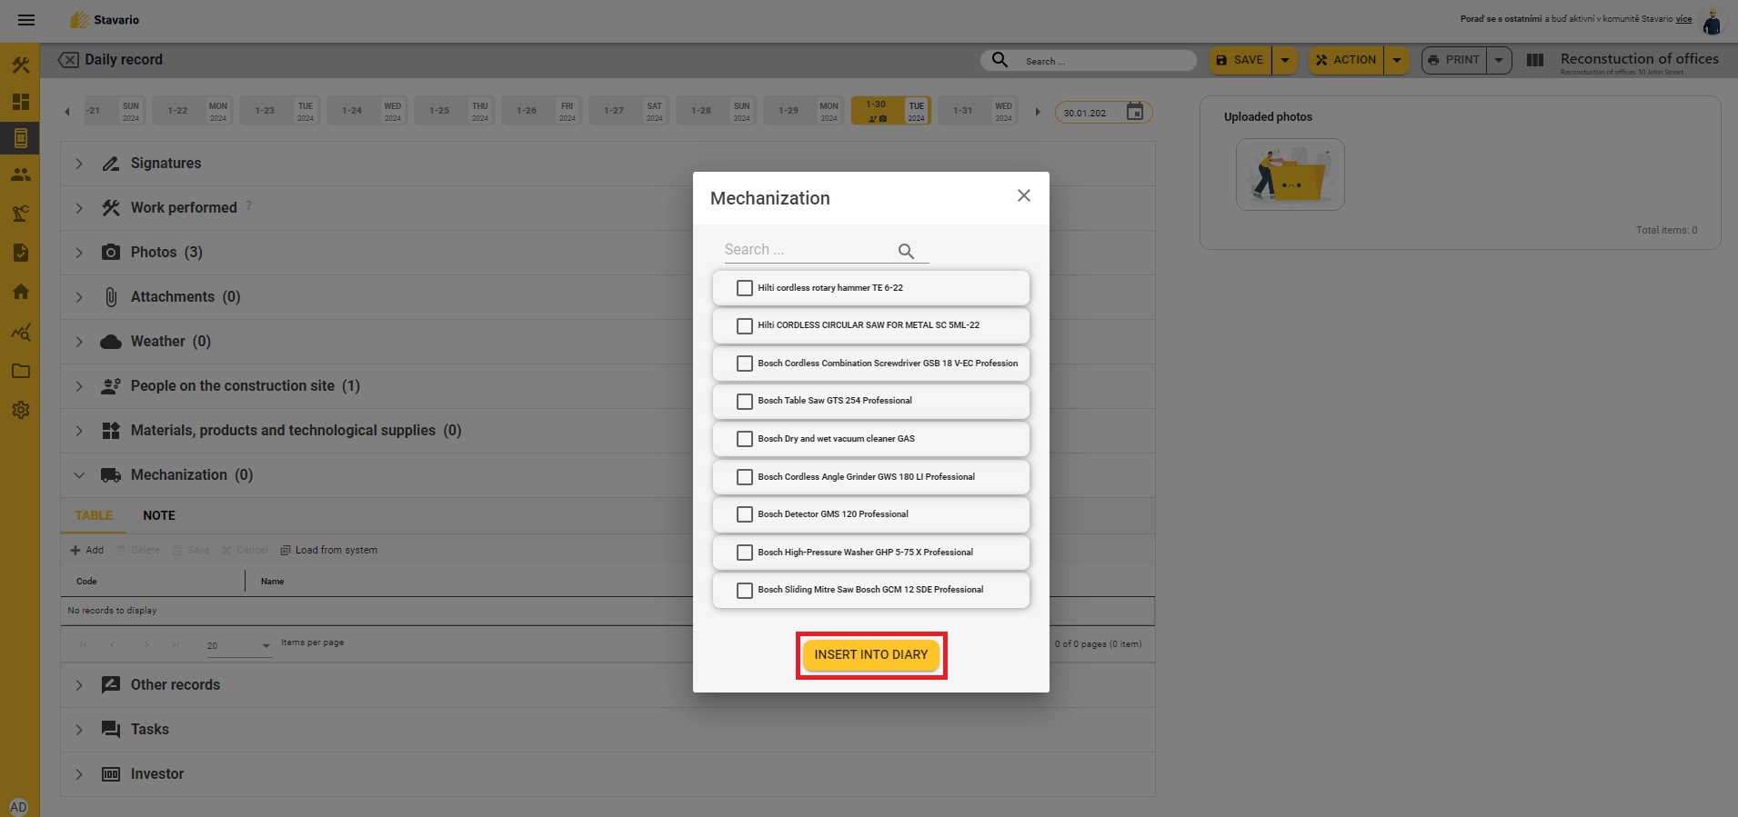
Task: Open the calendar date picker icon
Action: tap(1135, 111)
